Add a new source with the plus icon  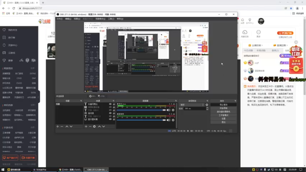point(86,127)
